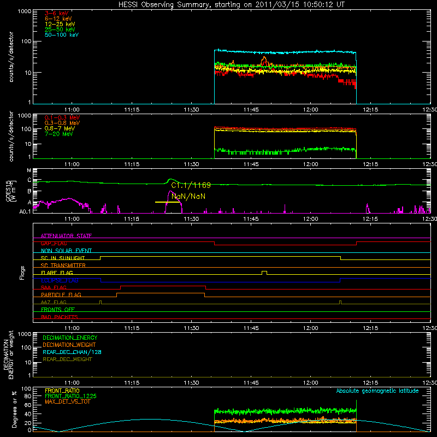Click the M tick label on GOES axis

pos(29,170)
